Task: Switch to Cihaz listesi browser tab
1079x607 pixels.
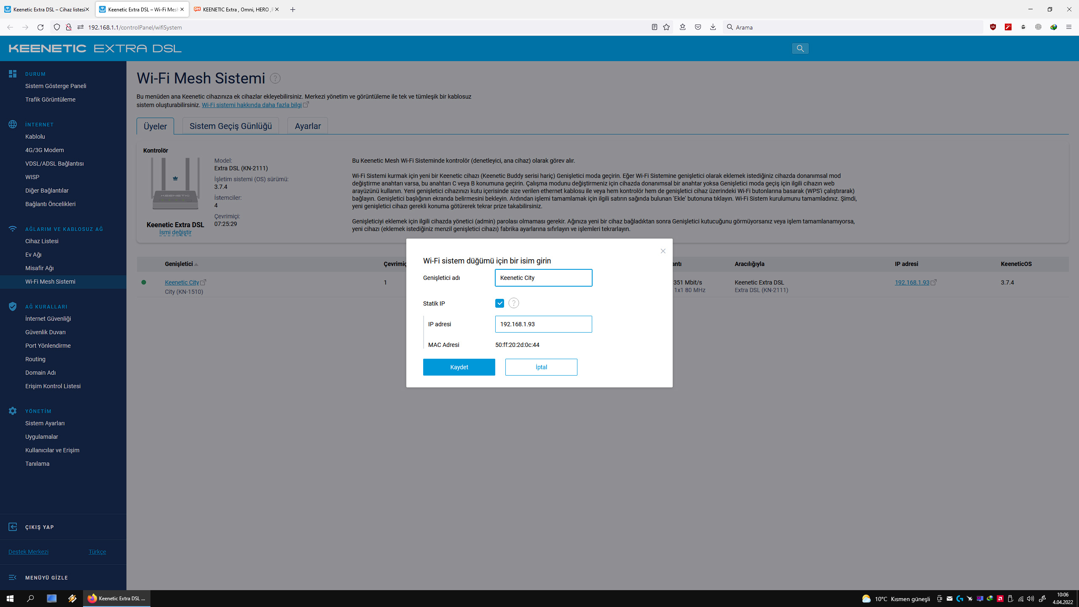Action: click(47, 9)
